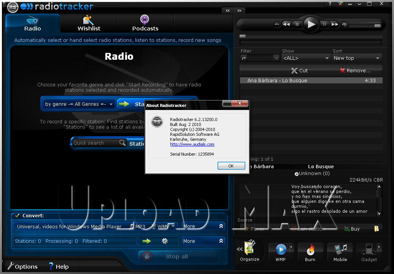Clear the filter with X button
Viewport: 394px width, 274px height.
tap(276, 58)
